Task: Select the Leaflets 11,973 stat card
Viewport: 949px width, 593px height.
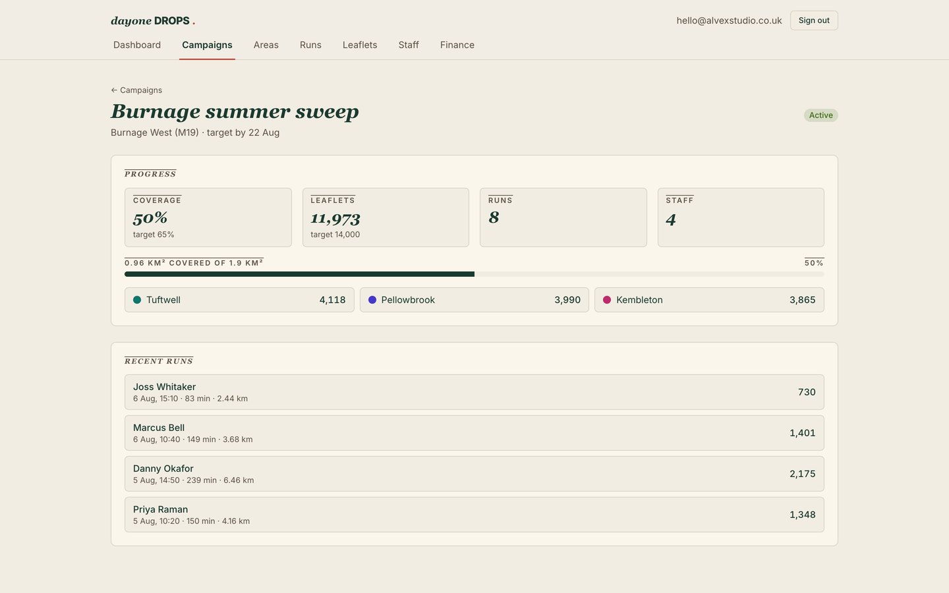Action: (x=386, y=217)
